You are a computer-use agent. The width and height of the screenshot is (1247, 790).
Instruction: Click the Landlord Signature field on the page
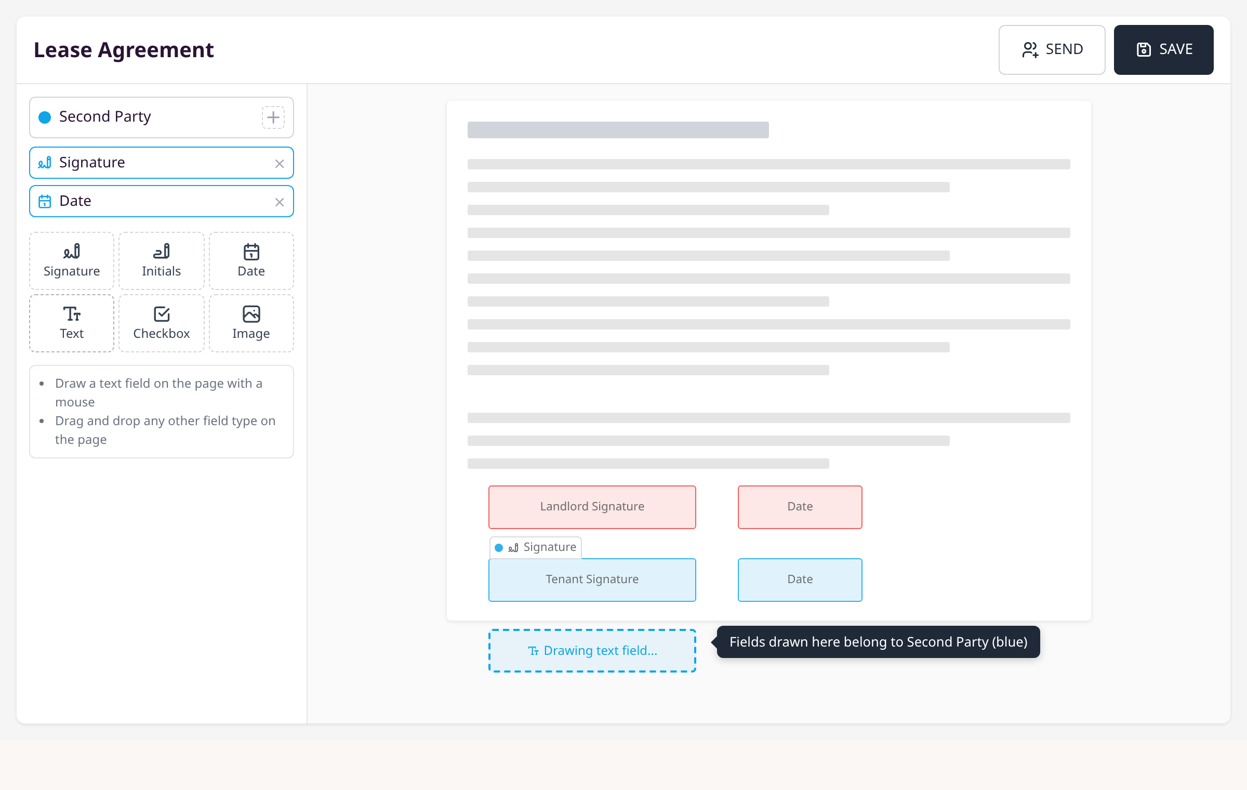[592, 507]
